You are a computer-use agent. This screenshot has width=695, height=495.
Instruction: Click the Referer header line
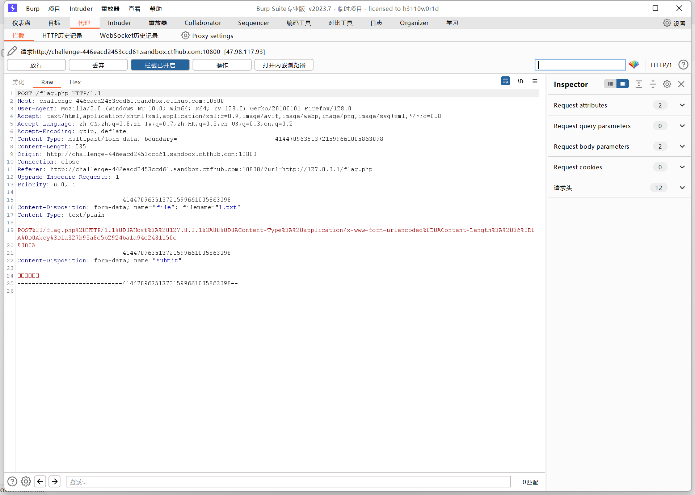195,169
